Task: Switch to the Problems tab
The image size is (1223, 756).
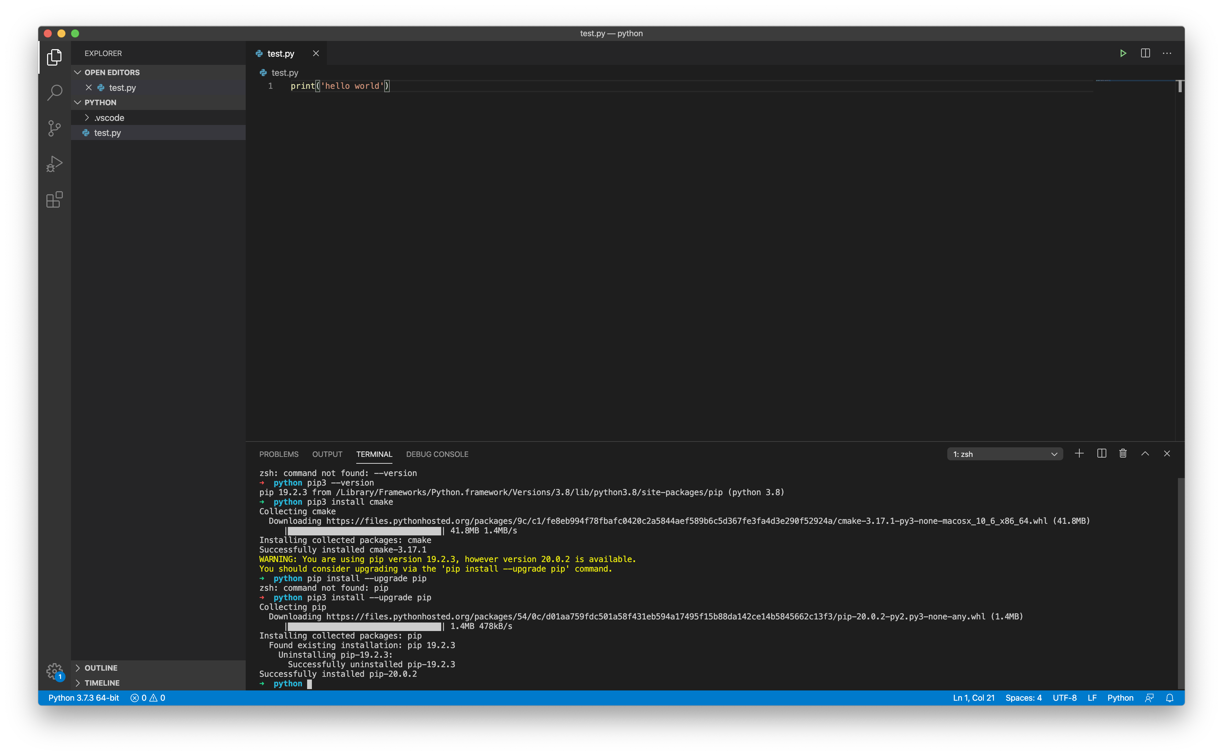Action: pos(279,454)
